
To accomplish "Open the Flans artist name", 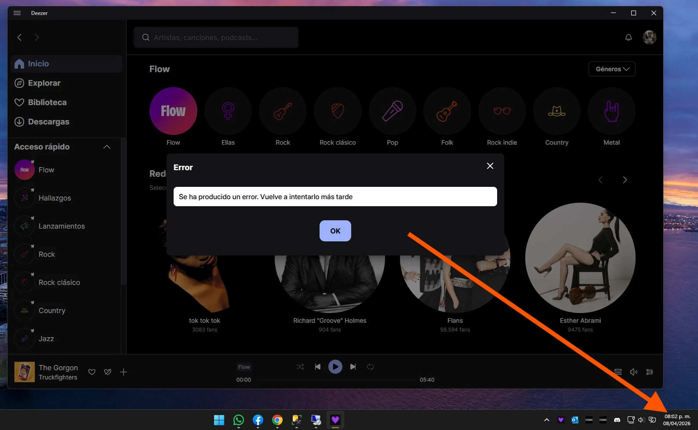I will click(455, 321).
